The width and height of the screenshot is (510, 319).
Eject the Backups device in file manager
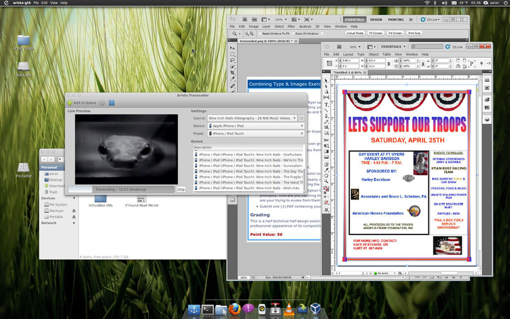[x=74, y=211]
